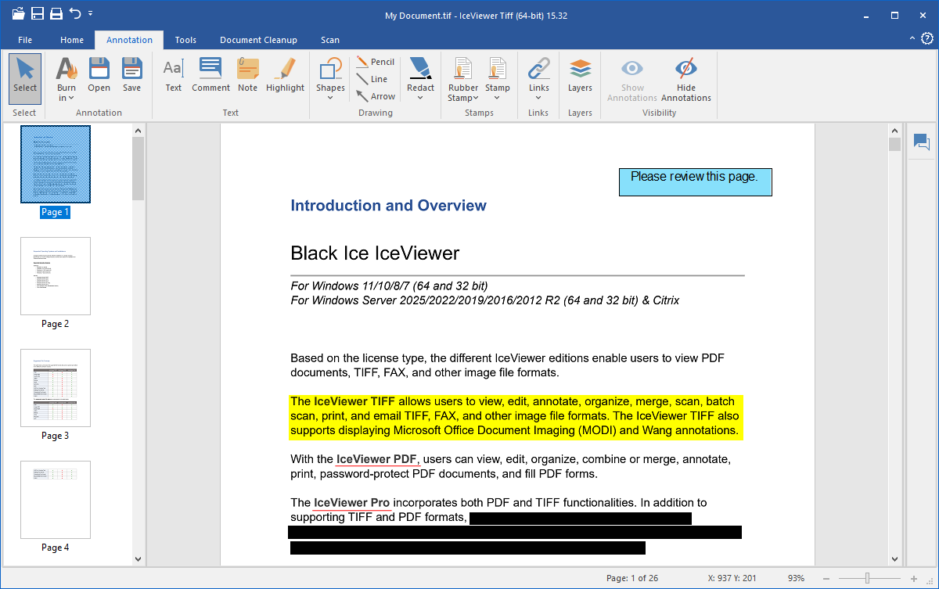Click the red-underlined 'IceViewer Pro' text
Viewport: 939px width, 589px height.
351,502
